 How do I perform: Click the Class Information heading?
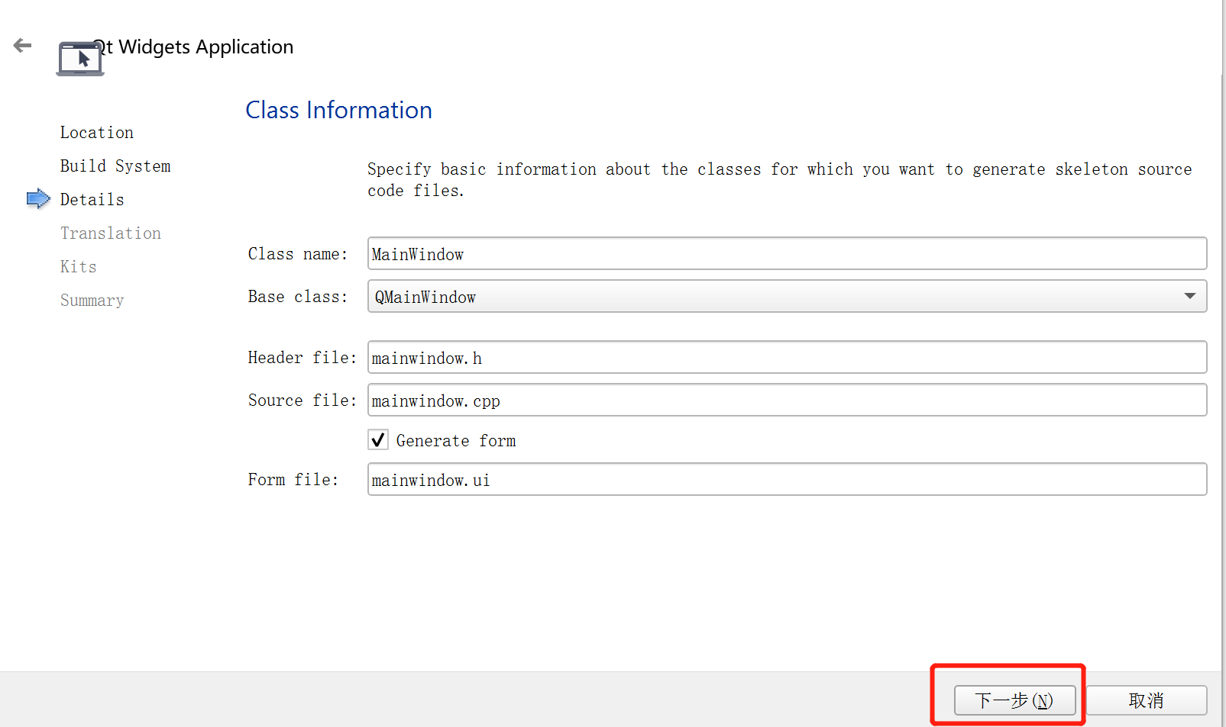tap(338, 111)
